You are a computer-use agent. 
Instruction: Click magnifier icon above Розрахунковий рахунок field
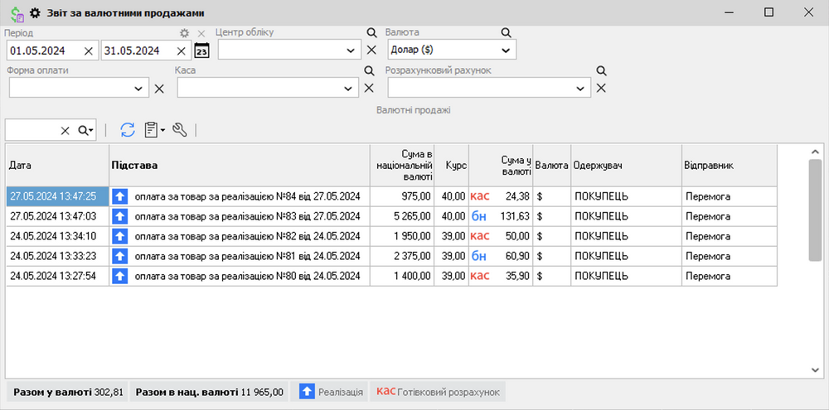[x=601, y=70]
